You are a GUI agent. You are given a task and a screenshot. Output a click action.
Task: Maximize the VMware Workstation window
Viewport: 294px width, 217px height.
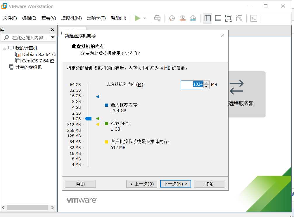coord(266,6)
